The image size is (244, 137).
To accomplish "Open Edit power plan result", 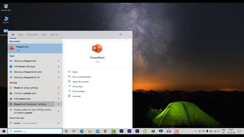I will 31,99.
